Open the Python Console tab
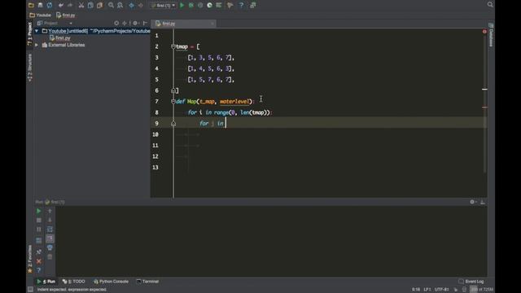 pyautogui.click(x=111, y=282)
